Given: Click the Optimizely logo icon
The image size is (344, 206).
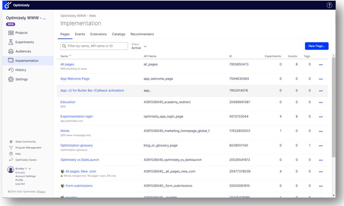Looking at the screenshot, I should pyautogui.click(x=8, y=5).
